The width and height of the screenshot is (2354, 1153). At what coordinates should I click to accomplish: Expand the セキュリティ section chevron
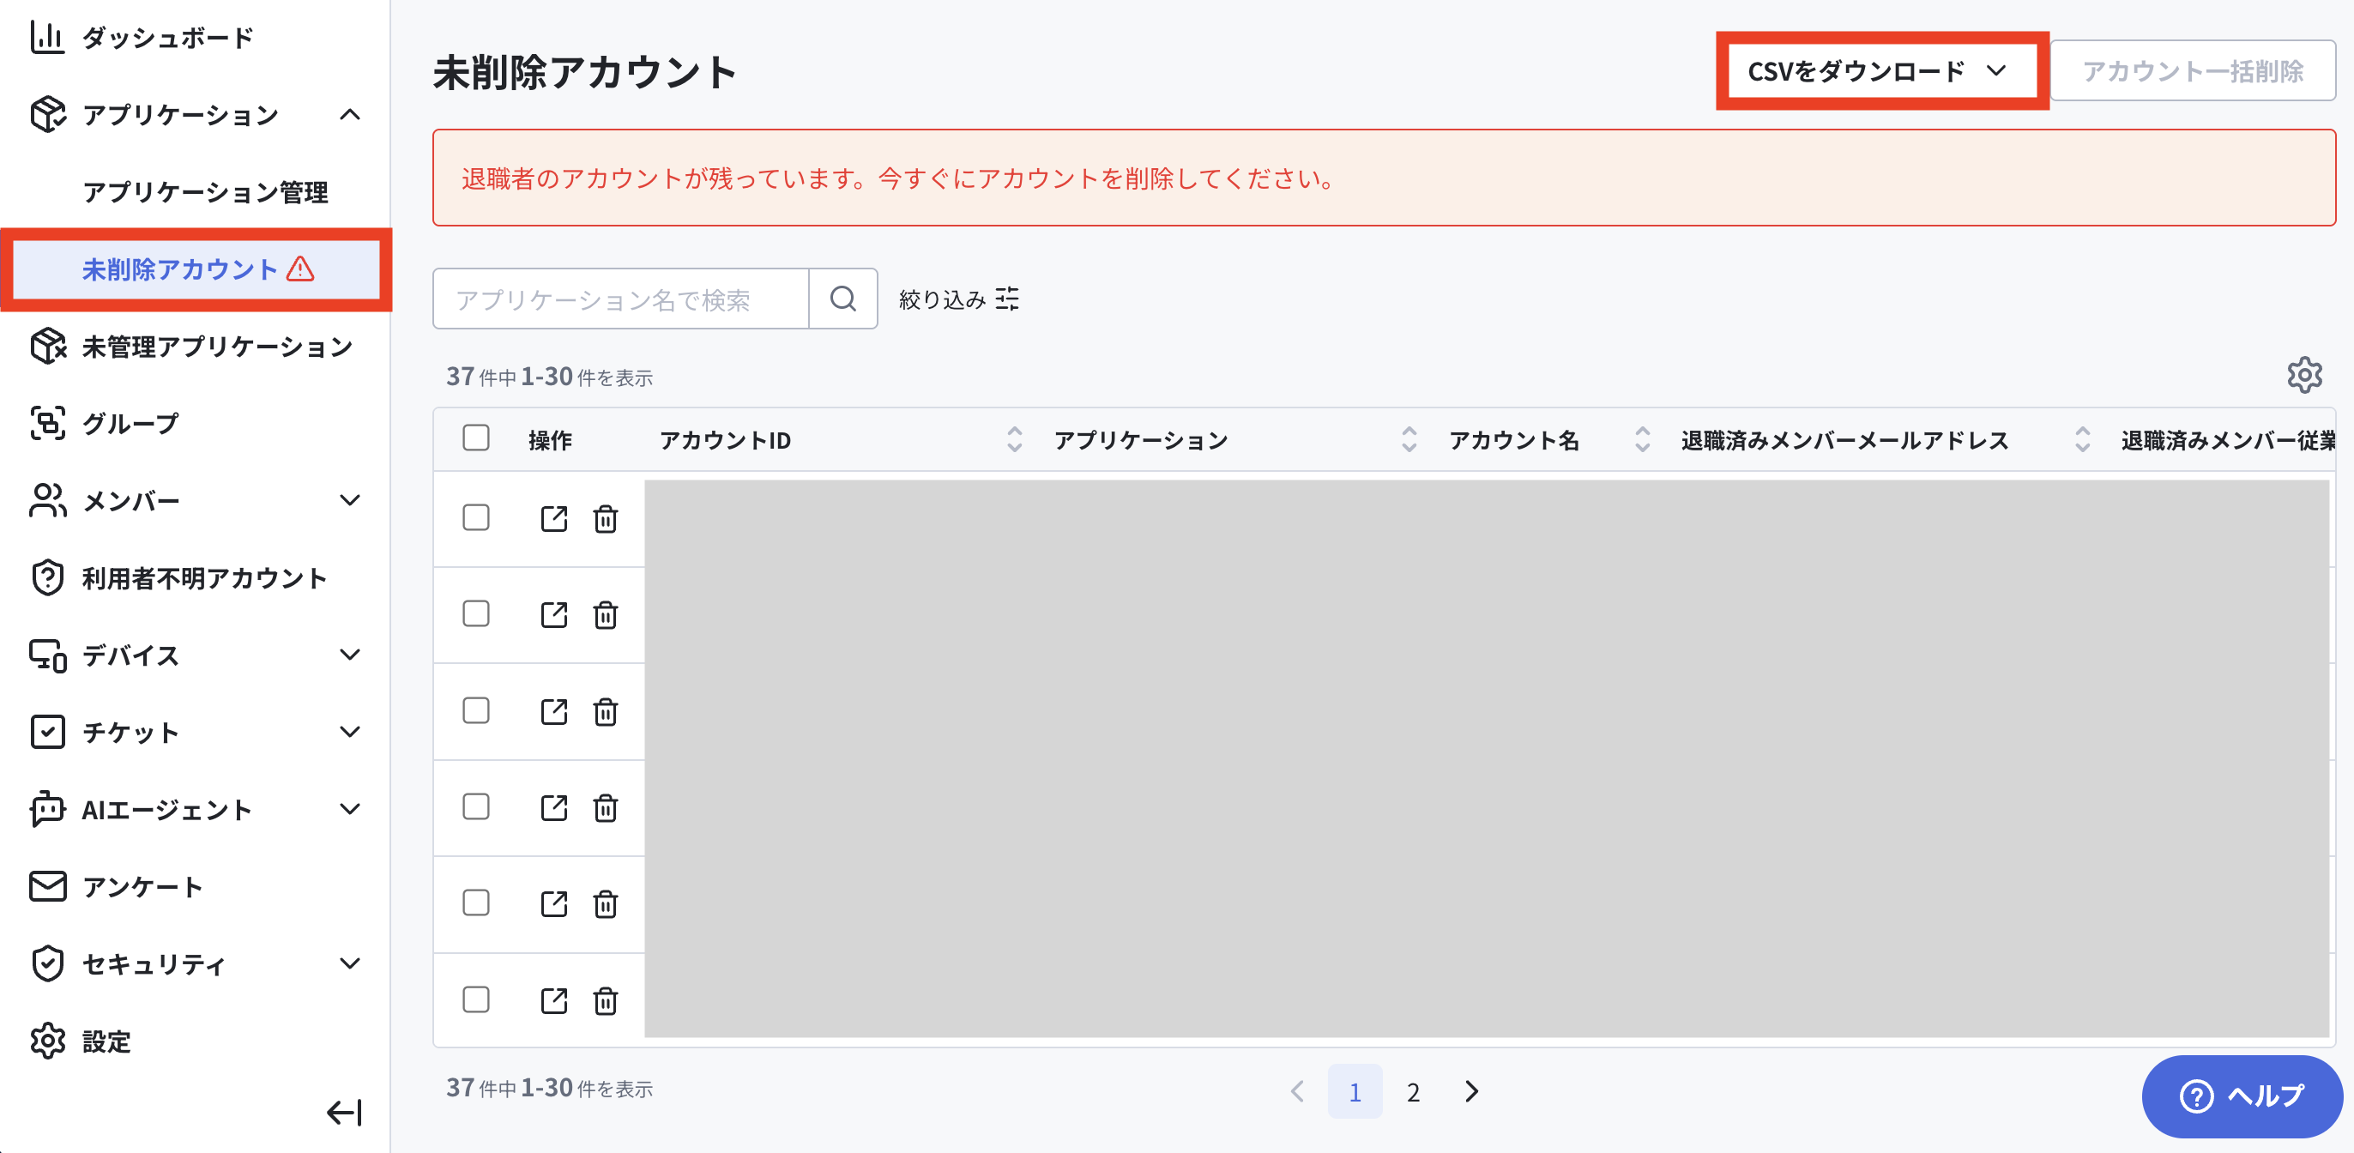click(x=350, y=964)
